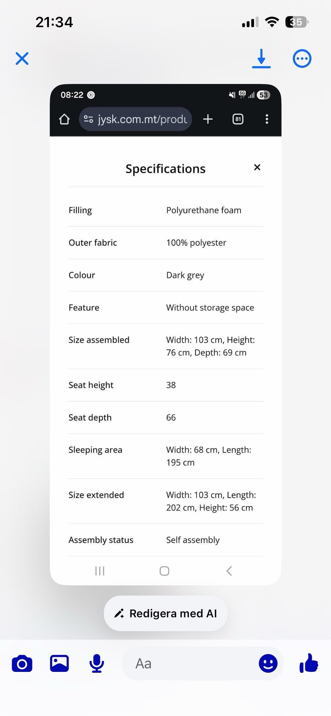Tap the Android home button
The image size is (331, 716).
(x=164, y=571)
